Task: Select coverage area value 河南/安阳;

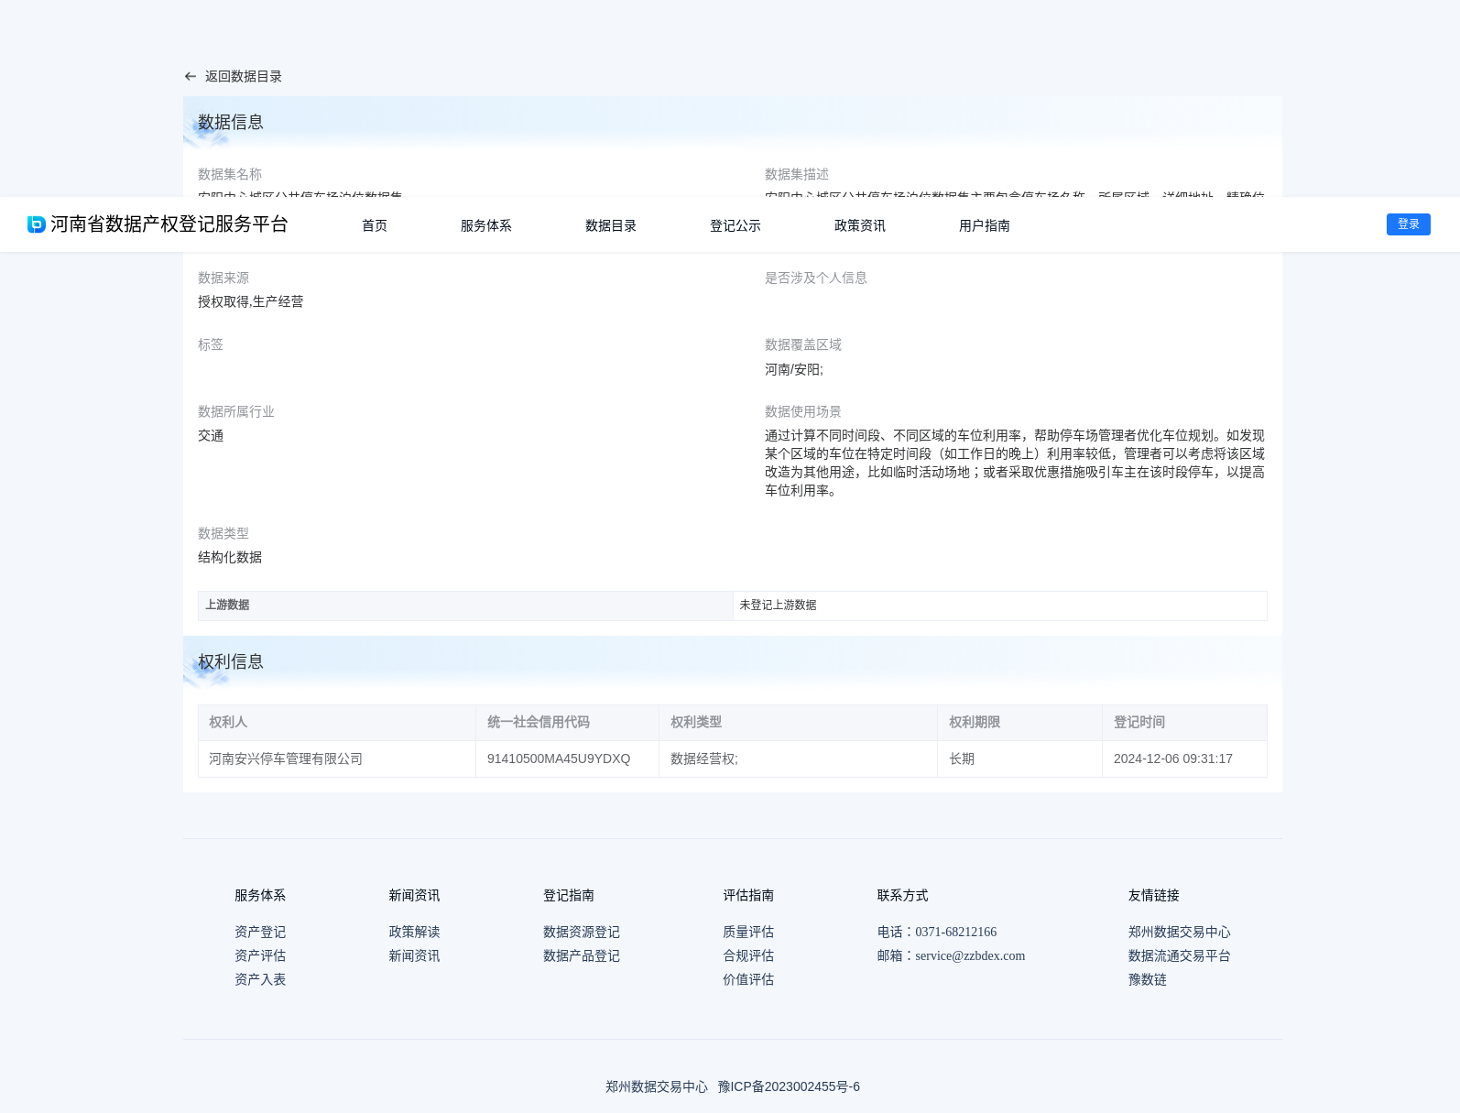Action: [794, 369]
